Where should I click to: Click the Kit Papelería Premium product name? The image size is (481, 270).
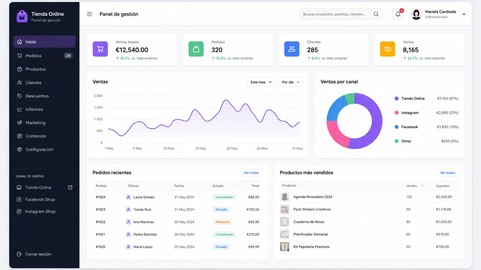311,247
